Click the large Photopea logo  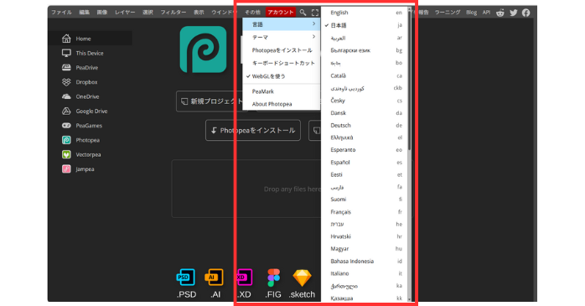pos(204,49)
